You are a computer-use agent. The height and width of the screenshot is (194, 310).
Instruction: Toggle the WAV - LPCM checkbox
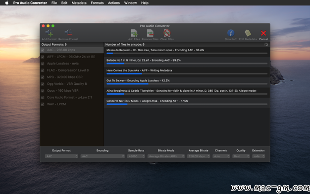point(43,104)
